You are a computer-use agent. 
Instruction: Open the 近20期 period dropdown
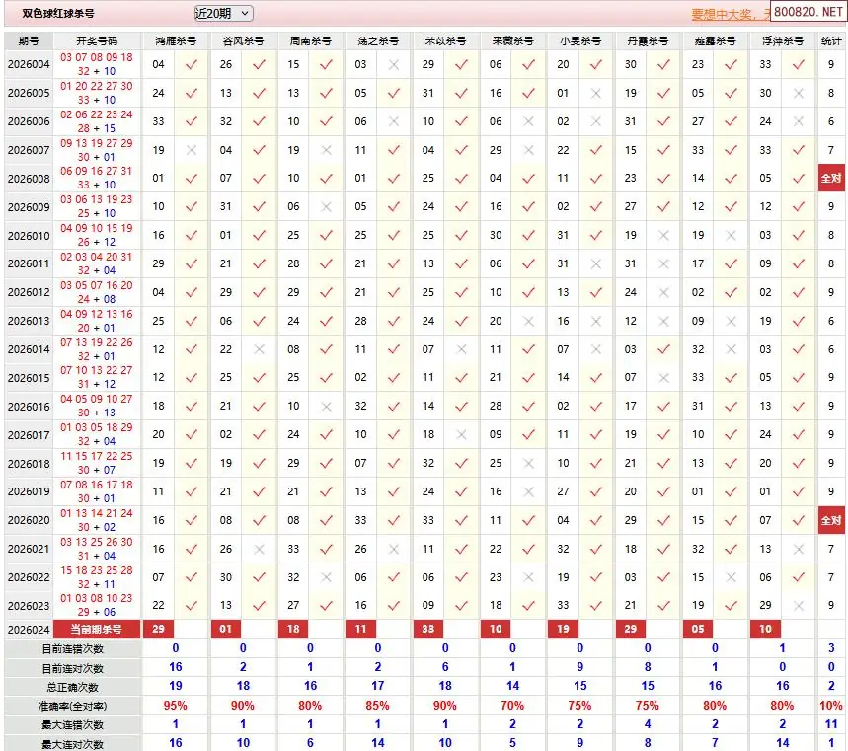coord(224,14)
